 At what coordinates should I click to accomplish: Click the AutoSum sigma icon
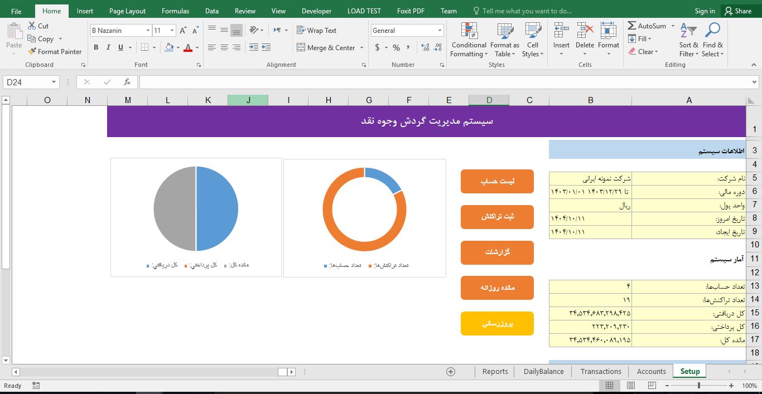point(632,26)
